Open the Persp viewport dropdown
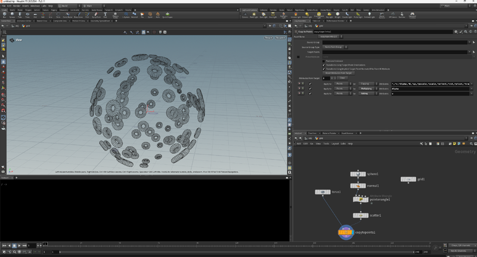 click(x=268, y=38)
